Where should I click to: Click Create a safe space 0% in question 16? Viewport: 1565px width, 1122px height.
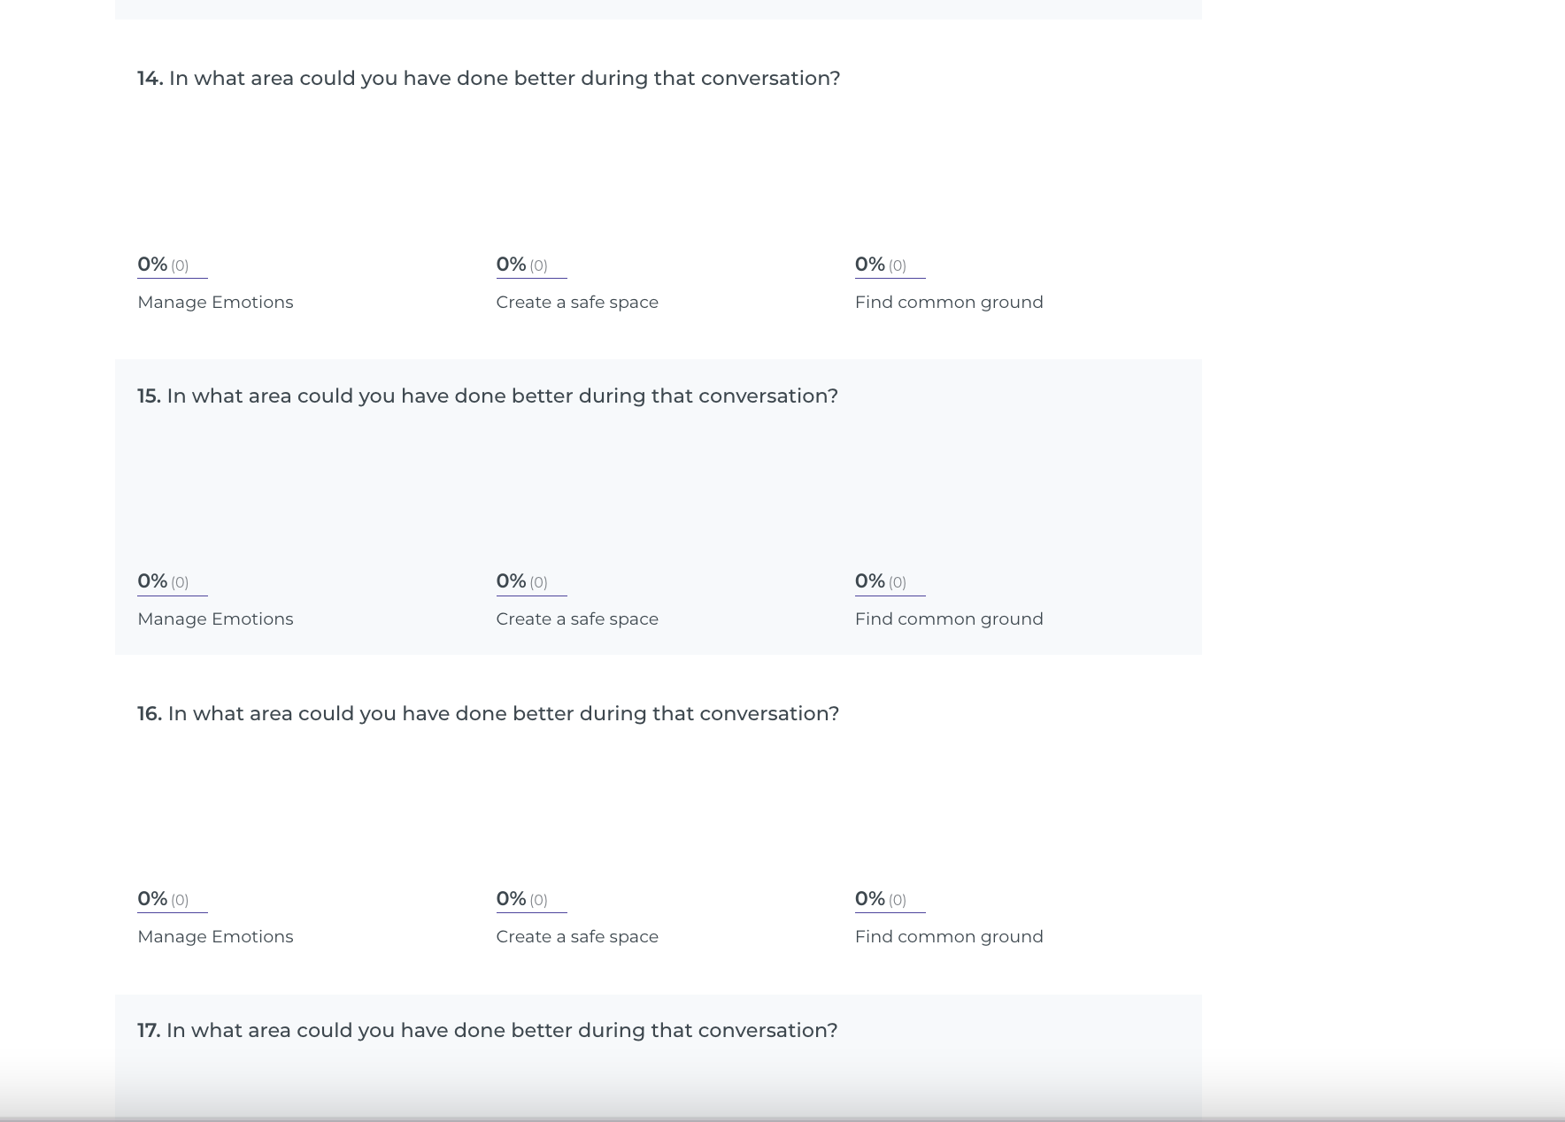pos(512,899)
